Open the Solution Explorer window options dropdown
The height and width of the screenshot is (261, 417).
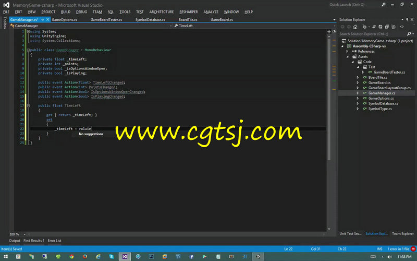(x=402, y=19)
